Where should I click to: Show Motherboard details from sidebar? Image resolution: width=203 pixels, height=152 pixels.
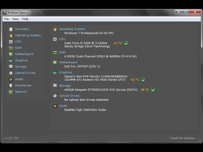coord(24,54)
